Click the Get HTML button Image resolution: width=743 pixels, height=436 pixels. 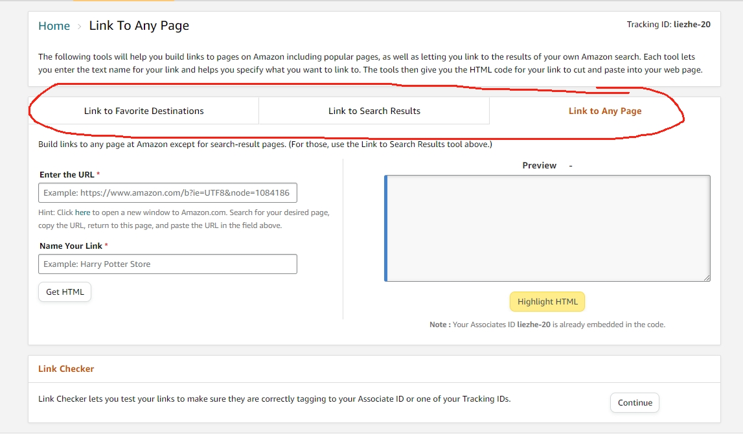(x=65, y=292)
